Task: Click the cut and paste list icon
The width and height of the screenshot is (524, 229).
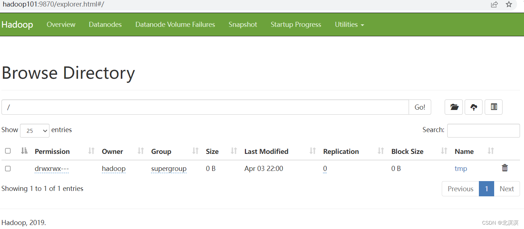Action: 494,107
